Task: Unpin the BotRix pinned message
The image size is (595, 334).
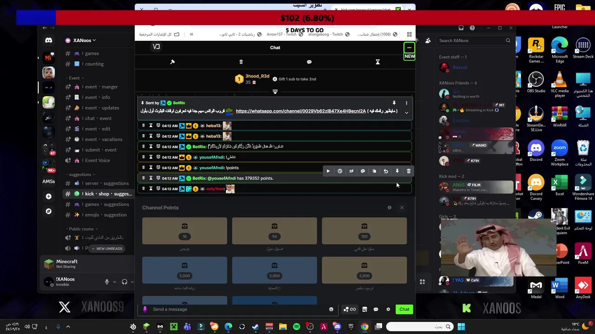Action: click(394, 103)
